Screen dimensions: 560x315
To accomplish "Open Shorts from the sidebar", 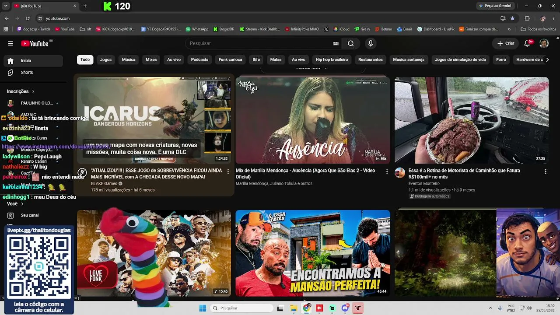I will (33, 72).
